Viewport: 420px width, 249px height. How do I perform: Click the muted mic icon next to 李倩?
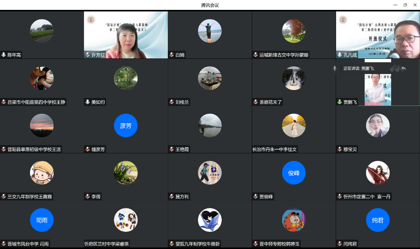[88, 197]
